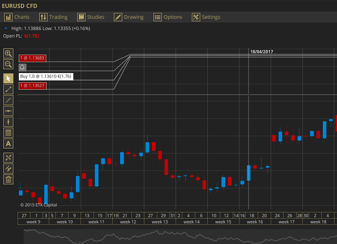Click the Open PL value €(1.76)
The height and width of the screenshot is (244, 337).
tap(32, 36)
